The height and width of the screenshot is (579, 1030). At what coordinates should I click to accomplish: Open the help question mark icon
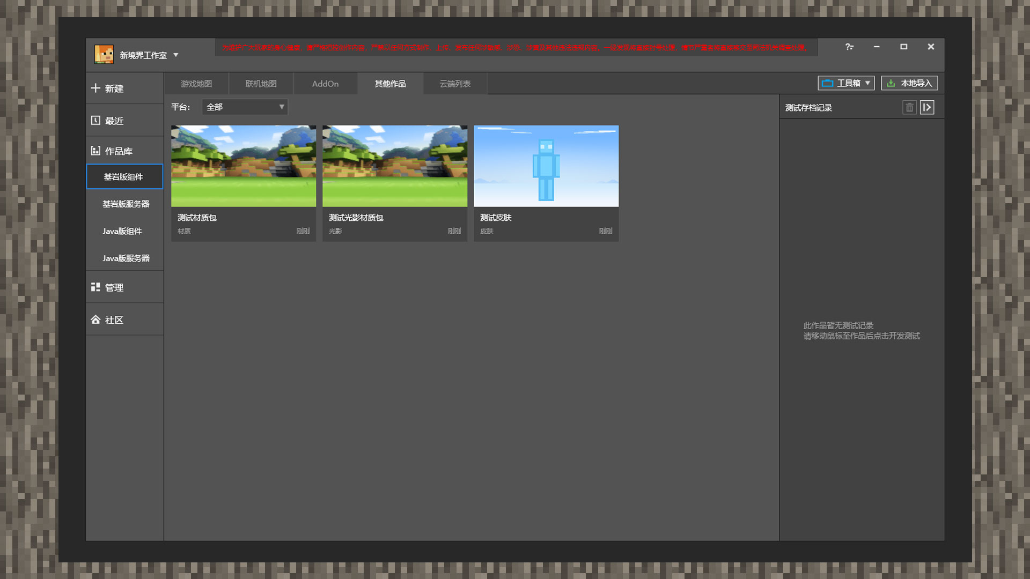tap(849, 47)
